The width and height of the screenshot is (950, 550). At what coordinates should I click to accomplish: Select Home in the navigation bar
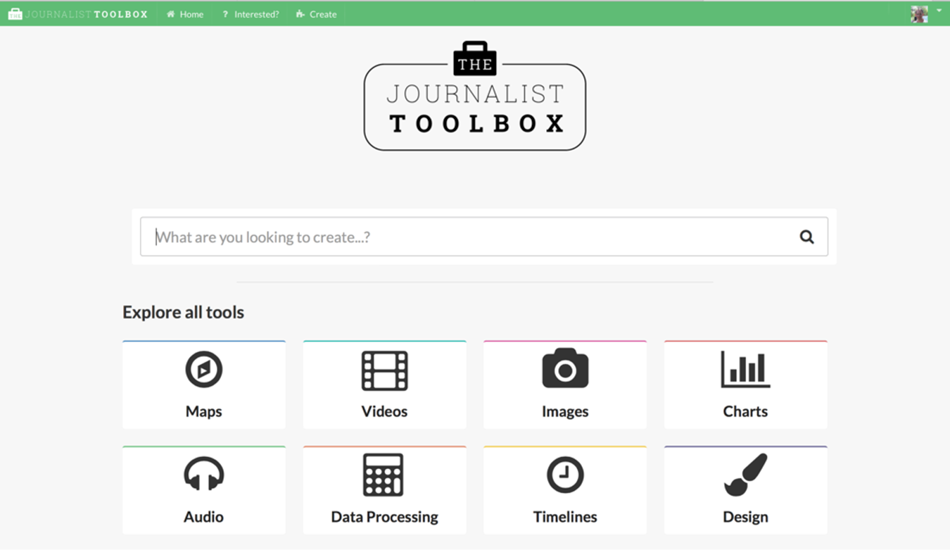[x=185, y=14]
